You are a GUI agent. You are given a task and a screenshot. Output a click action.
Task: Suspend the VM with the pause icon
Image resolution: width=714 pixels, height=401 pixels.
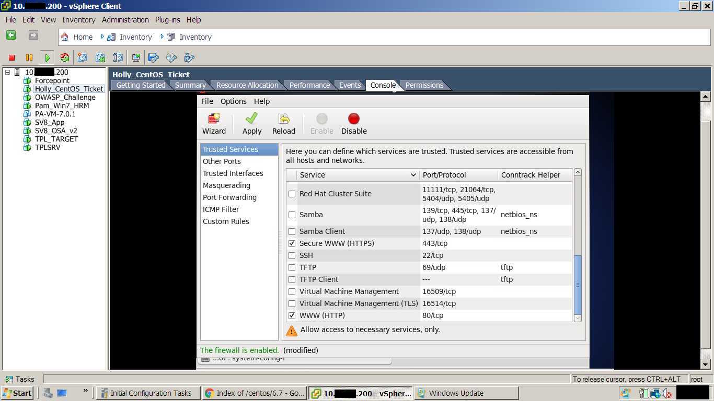(29, 57)
